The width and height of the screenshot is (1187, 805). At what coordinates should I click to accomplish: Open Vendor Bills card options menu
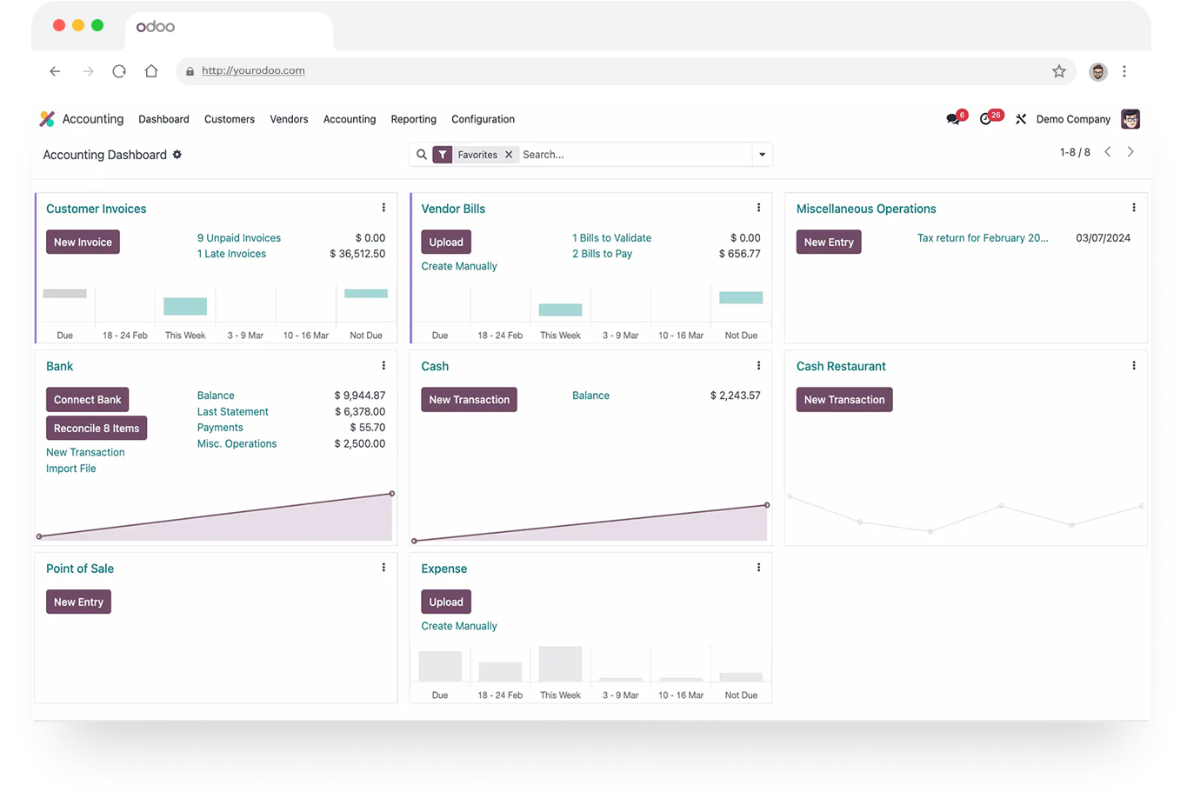click(x=758, y=208)
